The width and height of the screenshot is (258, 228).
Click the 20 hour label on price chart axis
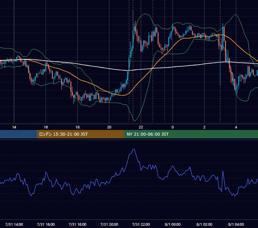109,127
